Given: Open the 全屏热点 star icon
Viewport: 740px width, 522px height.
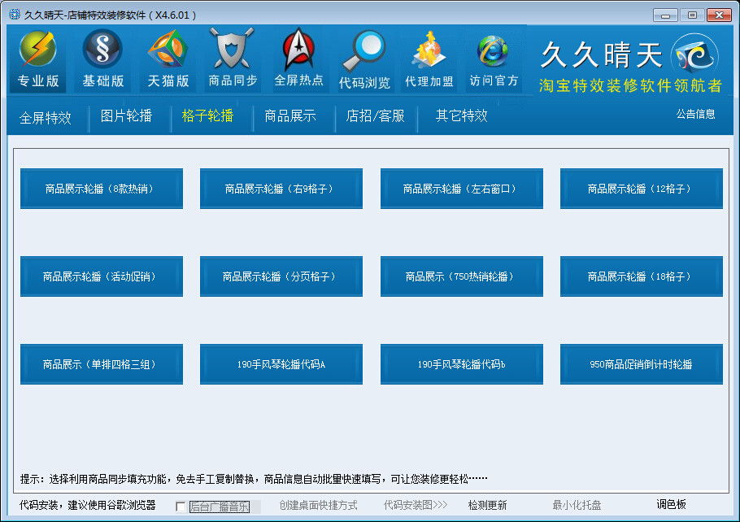Looking at the screenshot, I should point(298,50).
